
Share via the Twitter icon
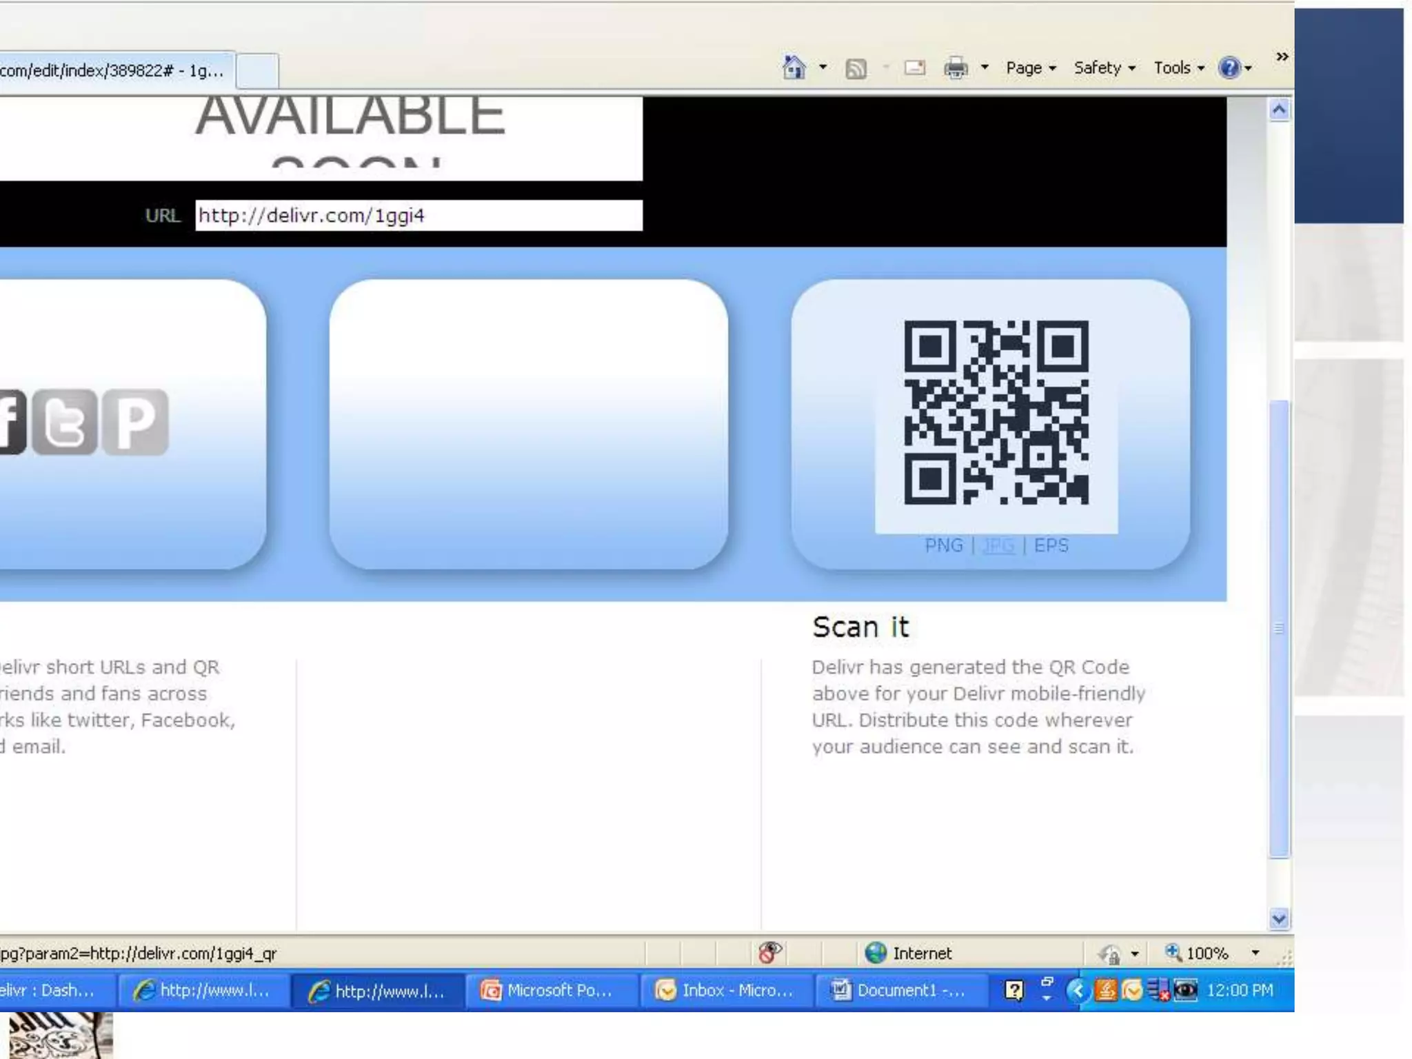pos(65,422)
